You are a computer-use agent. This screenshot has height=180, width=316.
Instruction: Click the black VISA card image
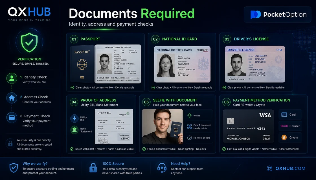point(248,126)
